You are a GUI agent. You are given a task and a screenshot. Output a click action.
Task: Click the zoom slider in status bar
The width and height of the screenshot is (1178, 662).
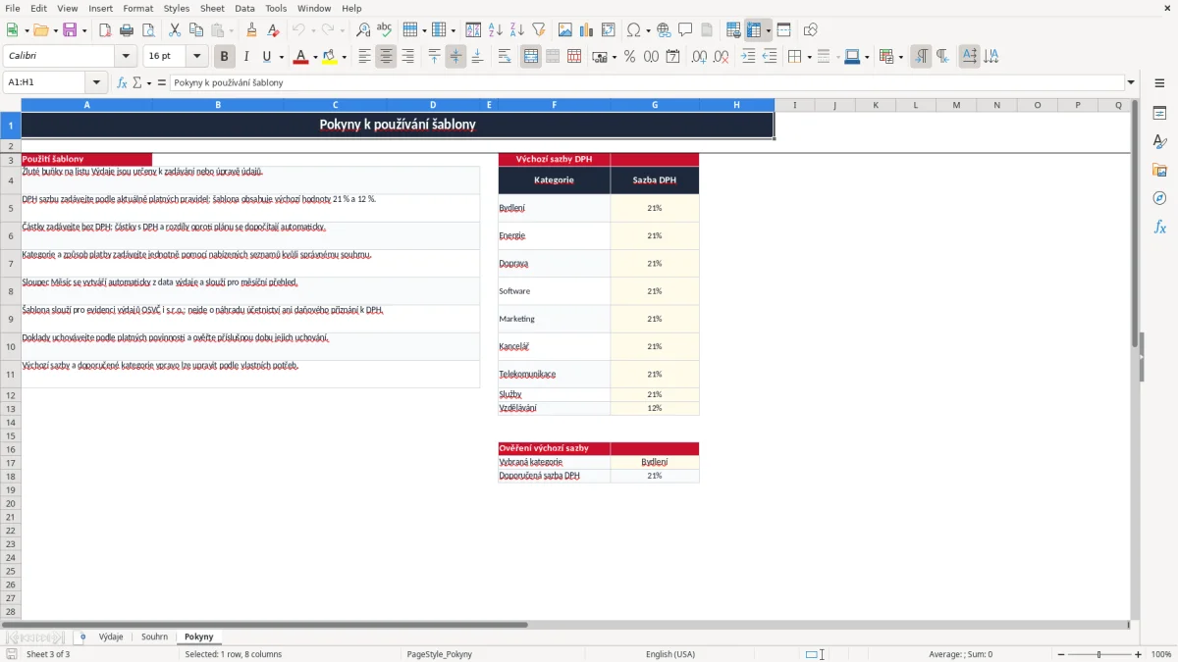[x=1098, y=654]
